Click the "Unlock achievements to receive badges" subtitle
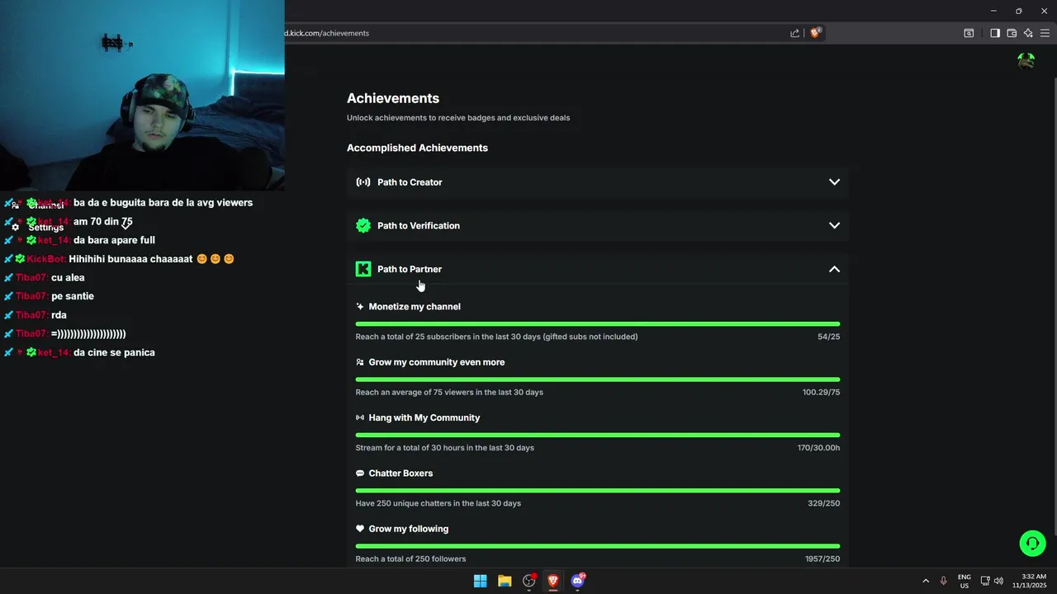 (x=458, y=118)
